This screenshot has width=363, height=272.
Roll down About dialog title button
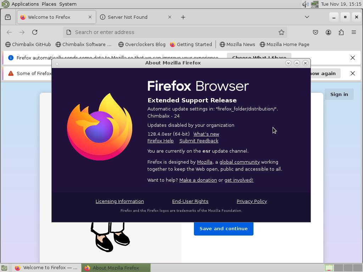pos(288,63)
